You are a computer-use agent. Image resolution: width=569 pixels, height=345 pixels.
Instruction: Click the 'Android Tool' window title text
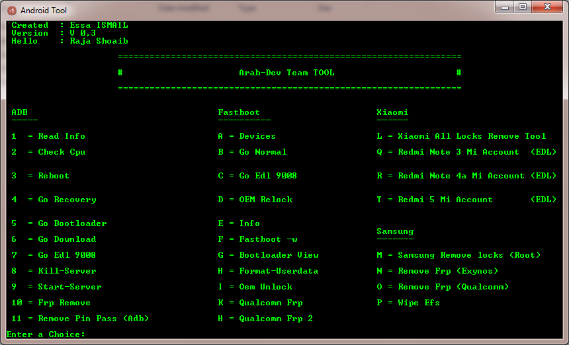coord(44,11)
